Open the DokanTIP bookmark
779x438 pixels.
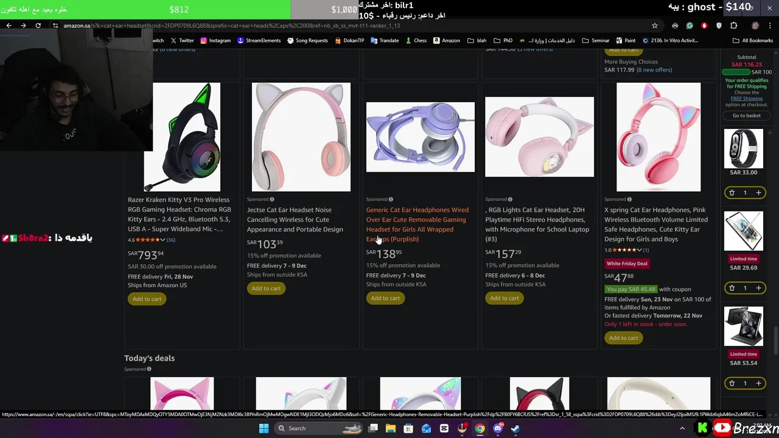[349, 41]
